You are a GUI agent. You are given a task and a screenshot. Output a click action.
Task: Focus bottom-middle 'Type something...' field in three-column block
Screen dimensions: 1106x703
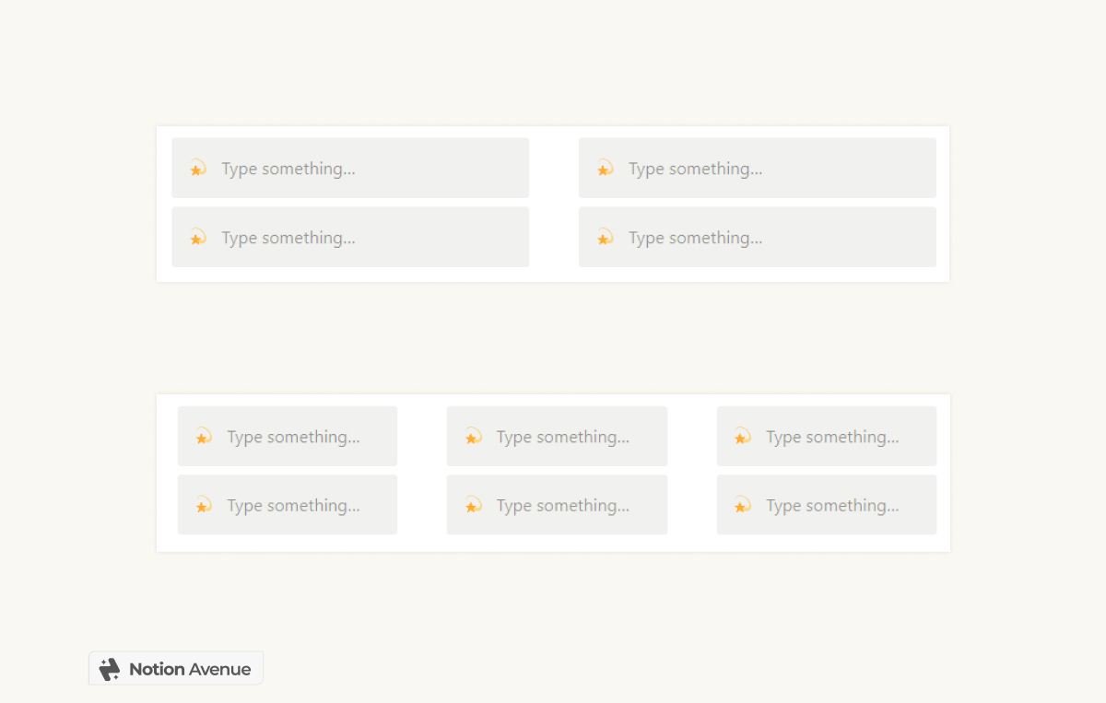tap(563, 506)
